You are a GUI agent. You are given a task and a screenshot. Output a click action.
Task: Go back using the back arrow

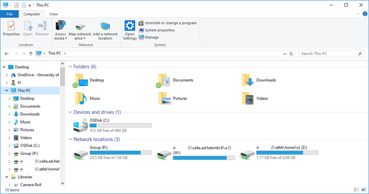(x=7, y=54)
